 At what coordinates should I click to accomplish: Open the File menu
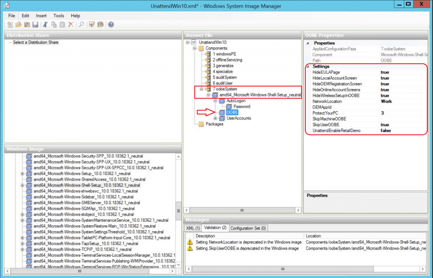coord(11,16)
